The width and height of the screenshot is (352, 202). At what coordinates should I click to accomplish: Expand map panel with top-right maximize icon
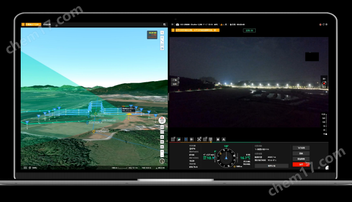[165, 25]
